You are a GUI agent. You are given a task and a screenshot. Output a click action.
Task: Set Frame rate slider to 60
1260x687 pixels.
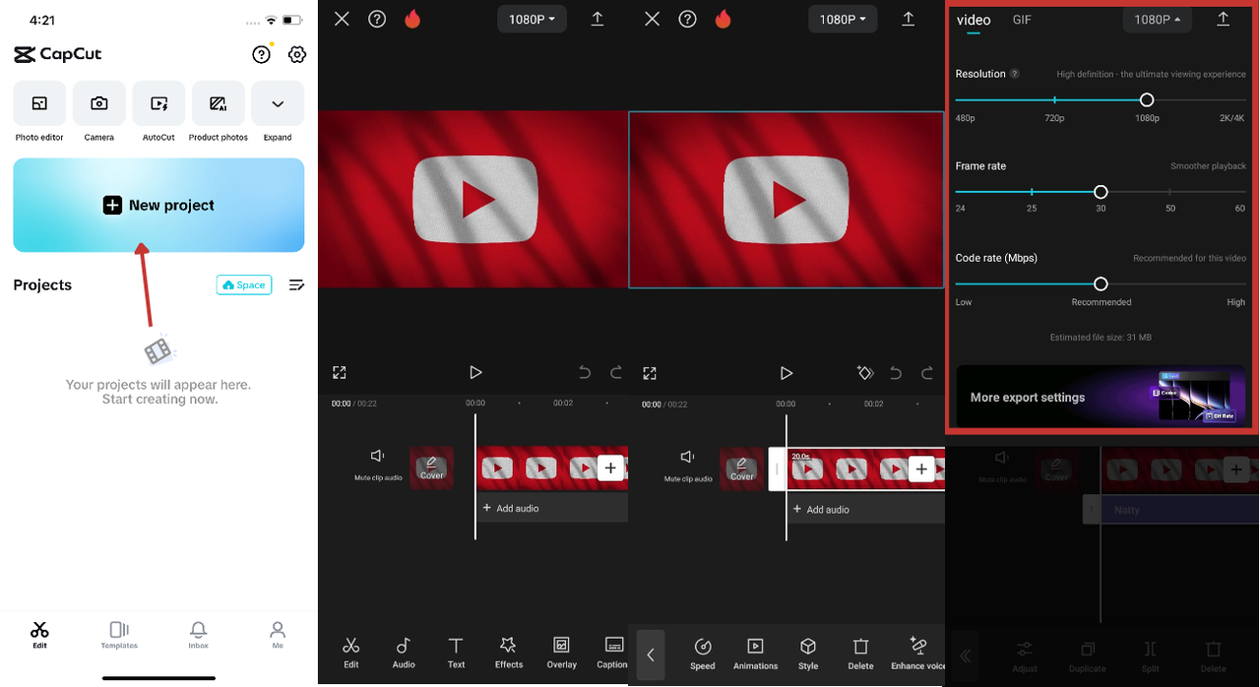coord(1240,192)
